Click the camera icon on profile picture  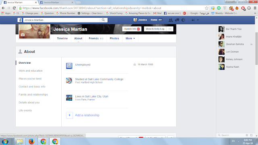pos(23,35)
